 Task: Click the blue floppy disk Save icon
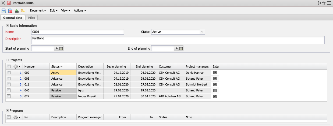[4, 11]
